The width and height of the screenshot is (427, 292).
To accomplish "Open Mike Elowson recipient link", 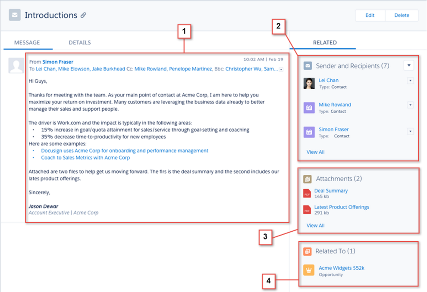I will click(73, 69).
